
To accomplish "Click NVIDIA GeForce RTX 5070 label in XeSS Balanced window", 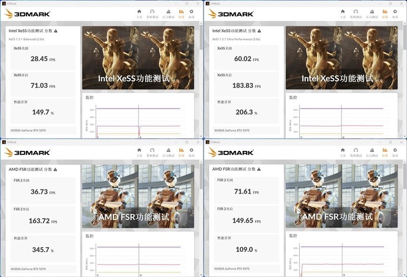I will [x=28, y=131].
